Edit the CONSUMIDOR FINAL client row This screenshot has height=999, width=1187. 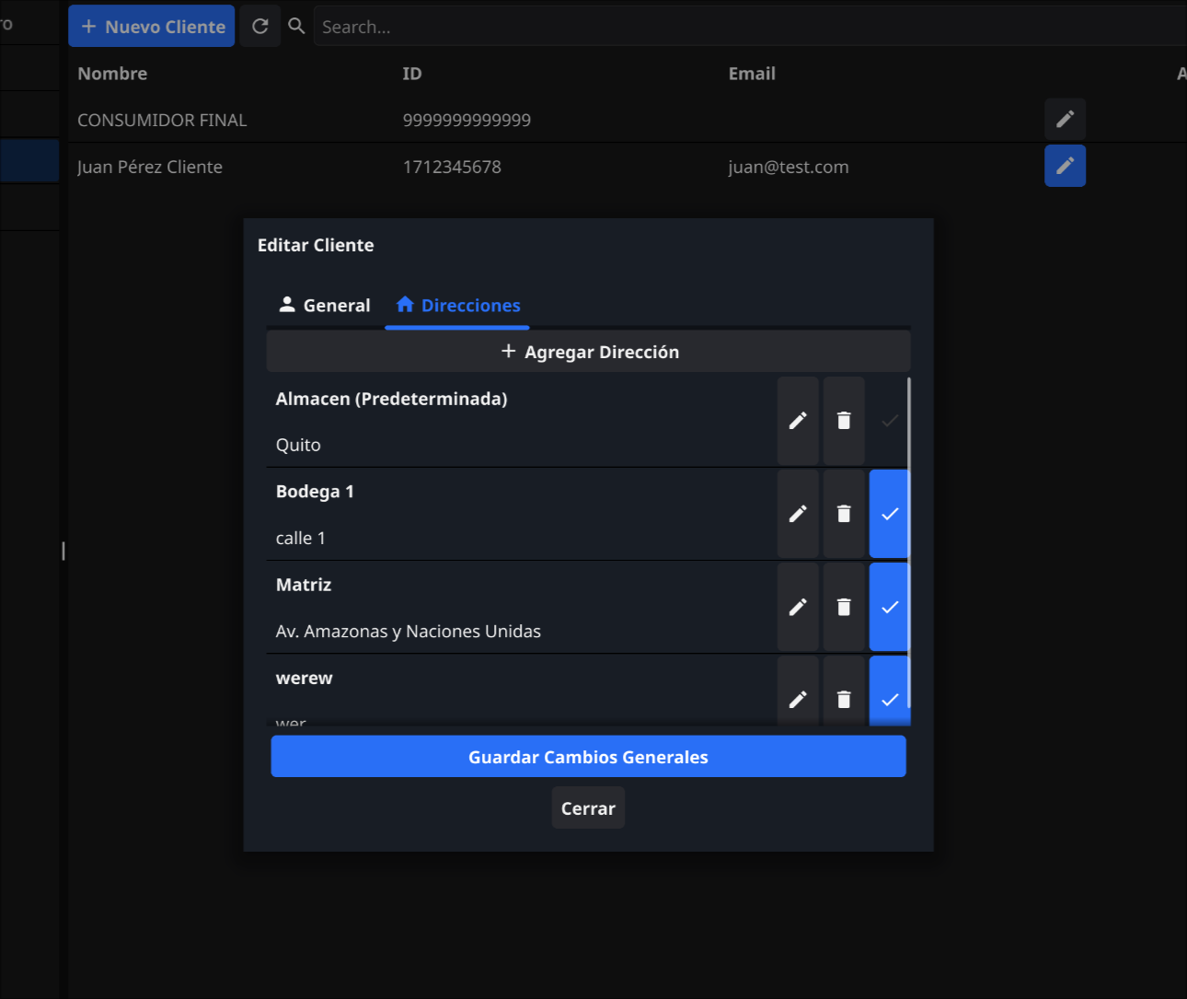coord(1065,120)
